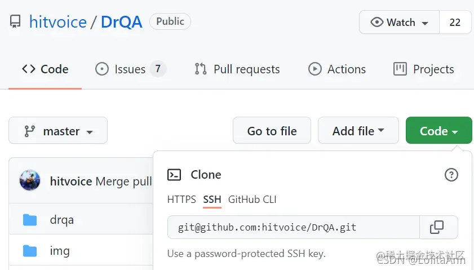
Task: Select the GitHub CLI clone tab
Action: click(x=252, y=200)
